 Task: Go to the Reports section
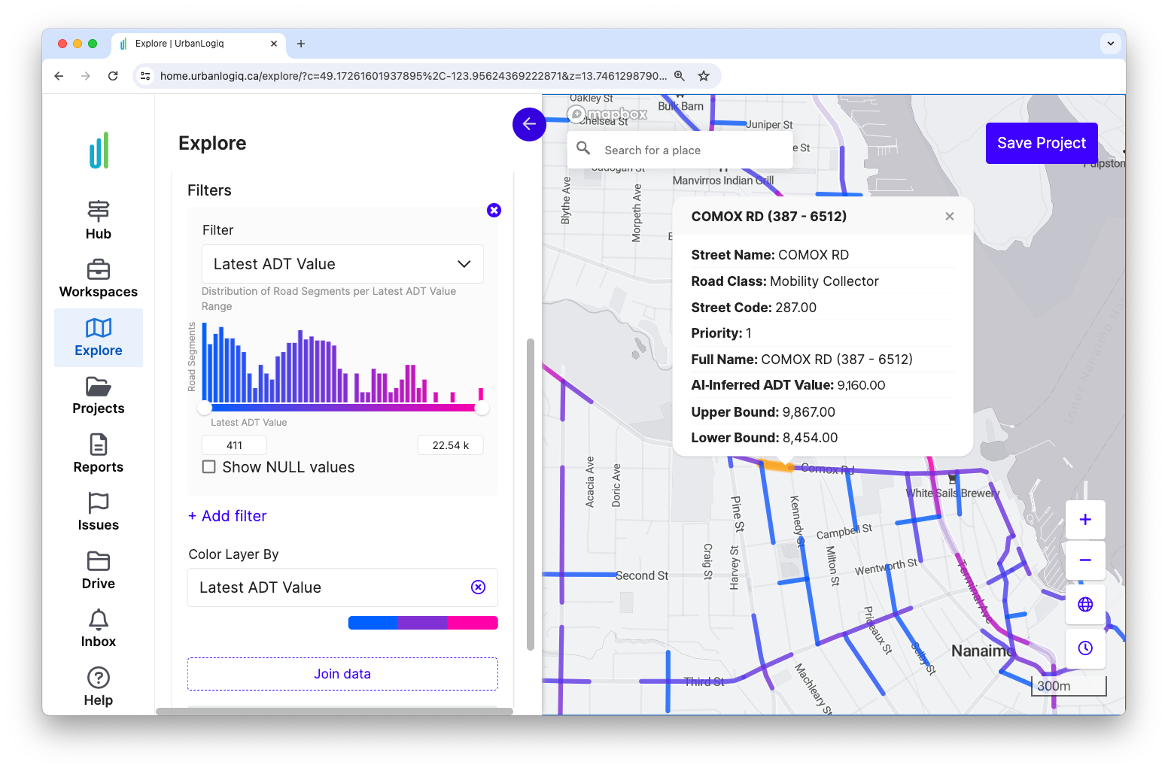[x=98, y=452]
